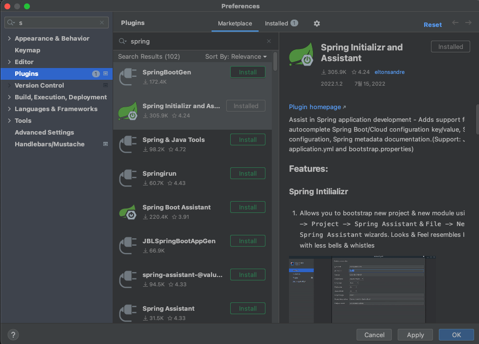The height and width of the screenshot is (344, 479).
Task: Expand Languages & Frameworks section
Action: coord(9,109)
